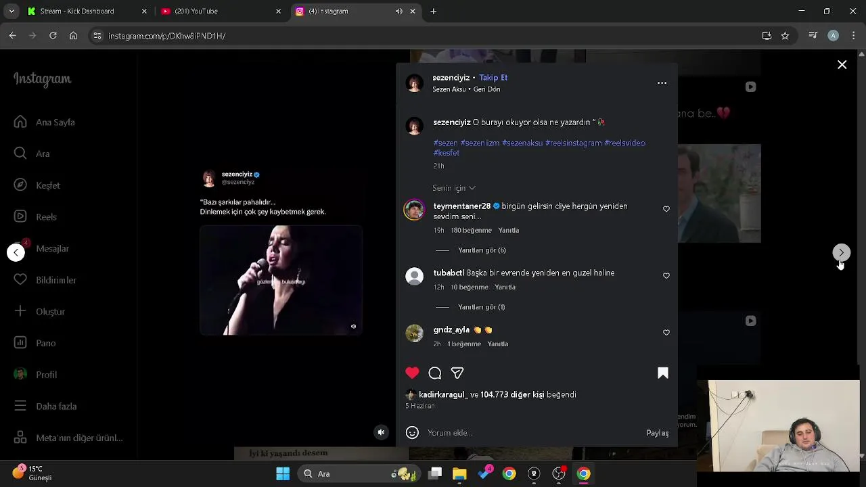
Task: Like teymentaner28's comment
Action: pyautogui.click(x=666, y=209)
